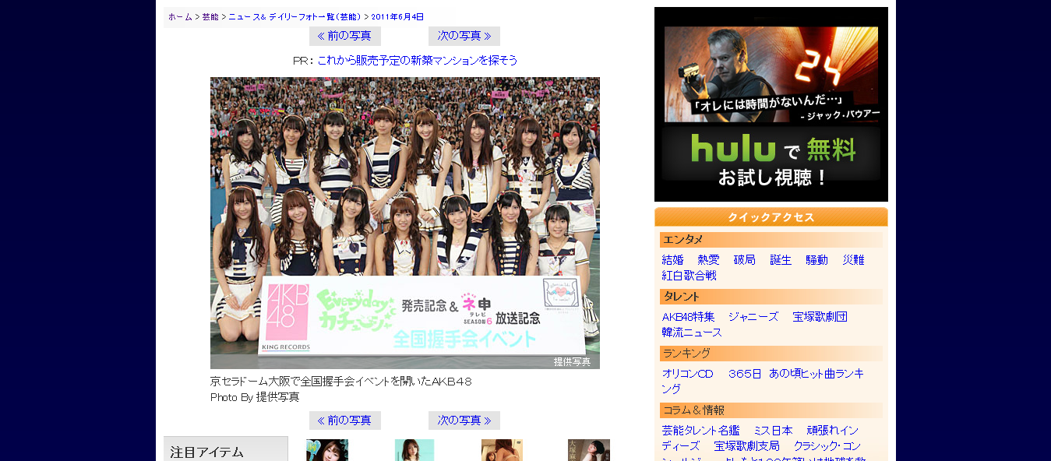Open the PR link about 新築マンション
Screen dimensions: 1051x461
[418, 61]
